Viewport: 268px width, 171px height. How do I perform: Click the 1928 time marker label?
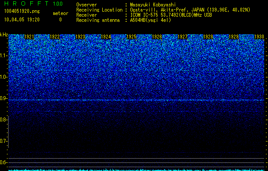[208, 37]
